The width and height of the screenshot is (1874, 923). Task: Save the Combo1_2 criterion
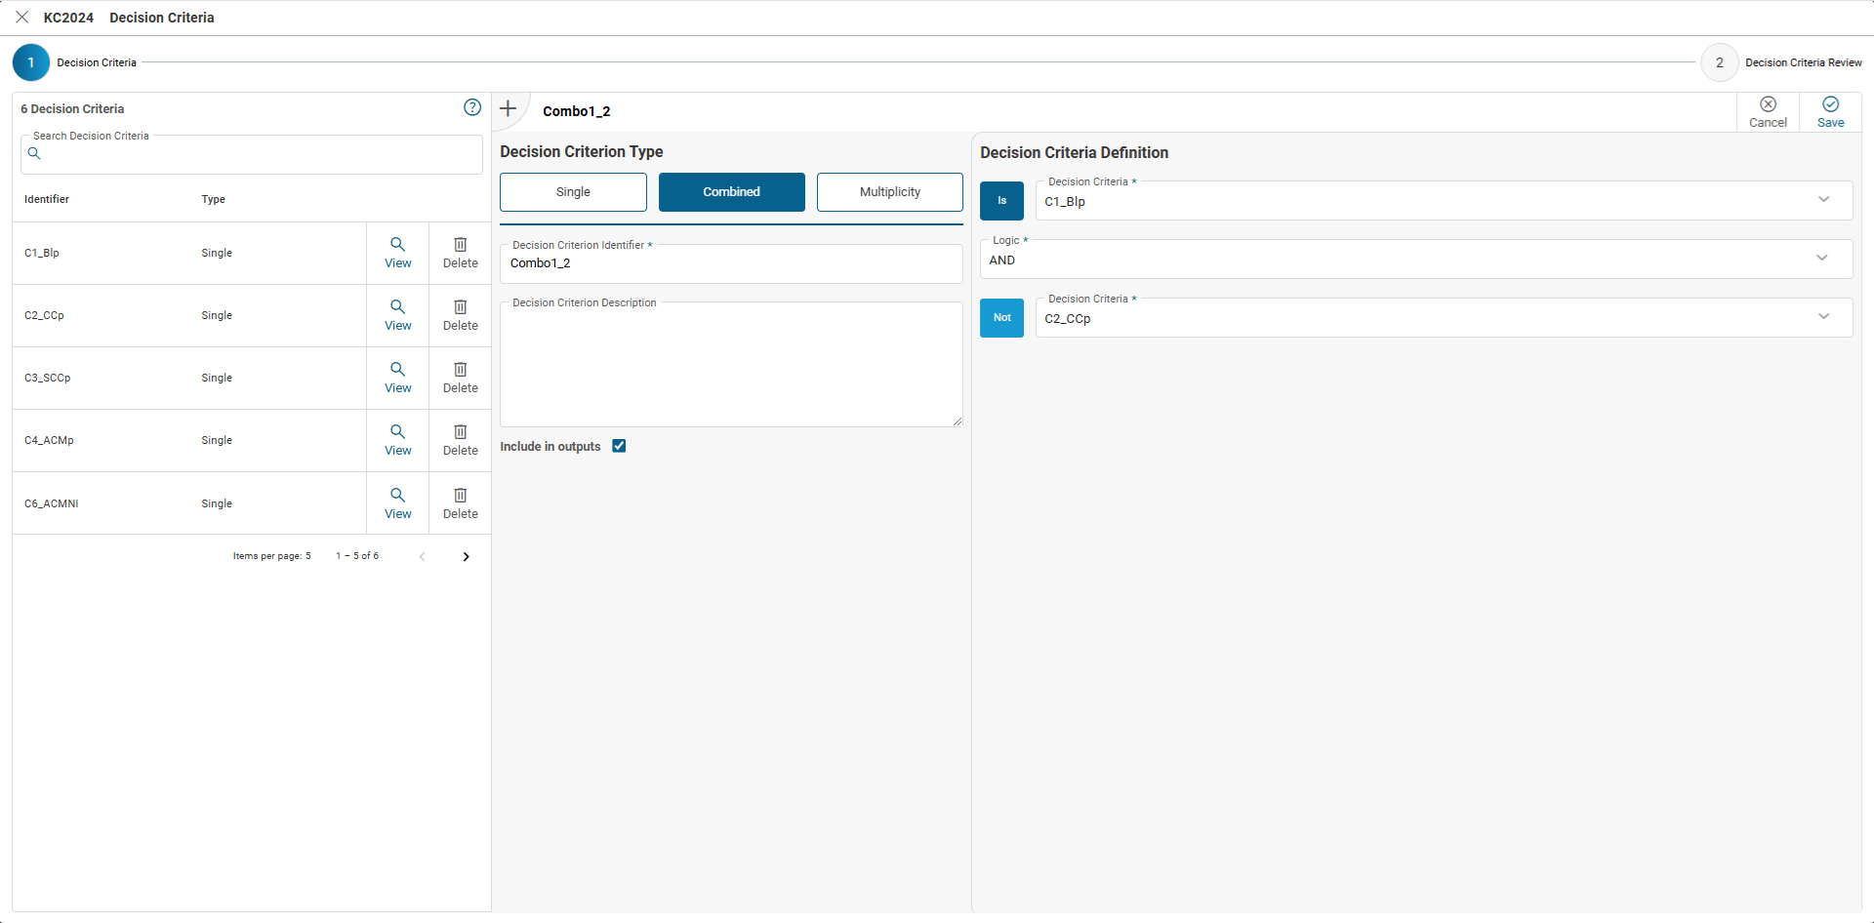[x=1830, y=112]
